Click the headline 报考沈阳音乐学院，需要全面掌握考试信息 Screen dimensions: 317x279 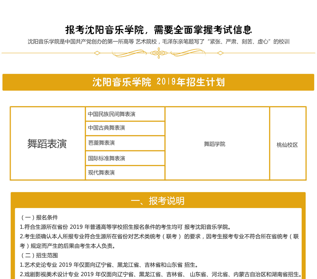[x=158, y=30]
